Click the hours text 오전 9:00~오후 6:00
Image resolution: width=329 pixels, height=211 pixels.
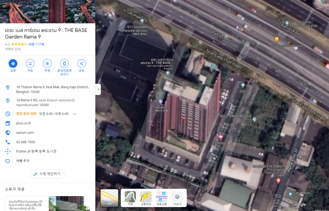[54, 114]
